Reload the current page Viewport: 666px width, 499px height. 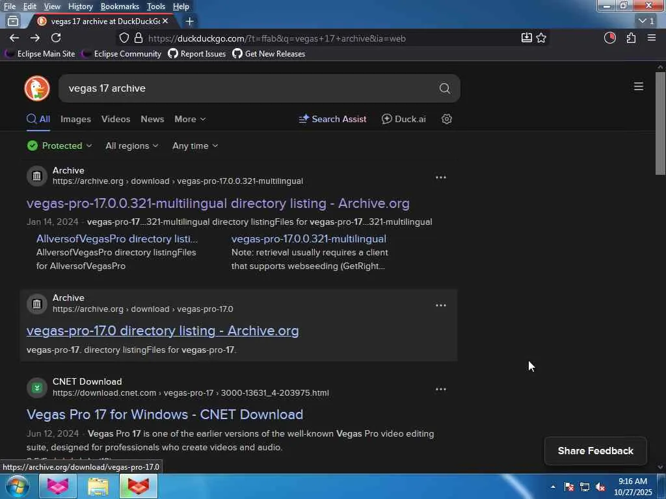(56, 38)
